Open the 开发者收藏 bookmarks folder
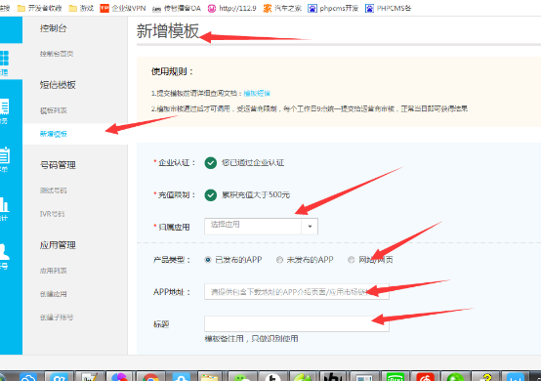541x381 pixels. [39, 8]
